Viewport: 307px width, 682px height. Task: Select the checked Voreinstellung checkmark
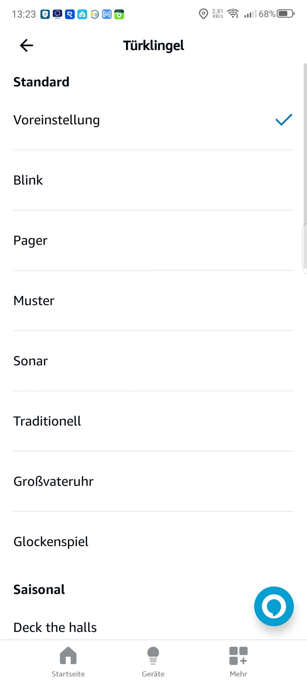[x=283, y=120]
